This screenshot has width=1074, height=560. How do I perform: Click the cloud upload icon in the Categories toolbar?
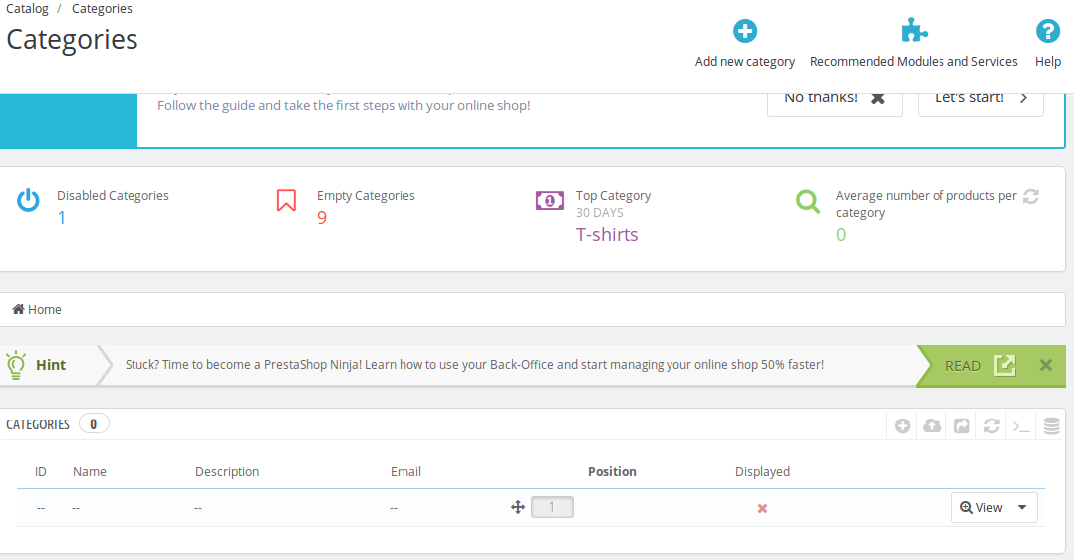(933, 426)
